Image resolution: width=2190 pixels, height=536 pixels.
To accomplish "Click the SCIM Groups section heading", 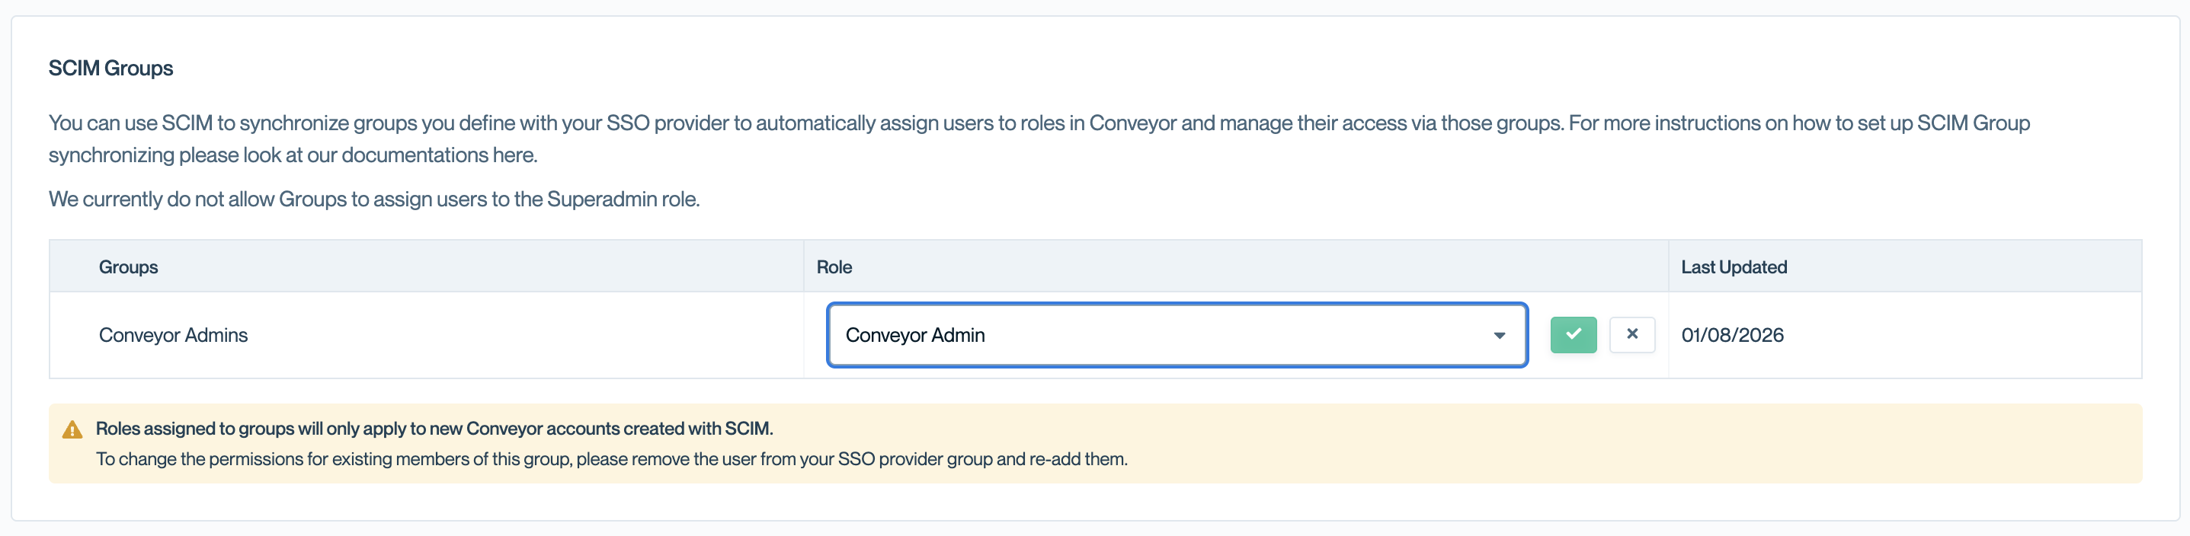I will [x=110, y=68].
